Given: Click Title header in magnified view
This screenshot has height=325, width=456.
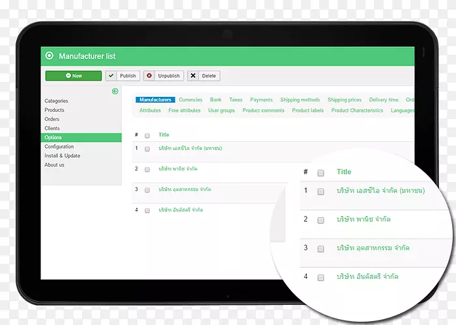Looking at the screenshot, I should click(x=344, y=172).
